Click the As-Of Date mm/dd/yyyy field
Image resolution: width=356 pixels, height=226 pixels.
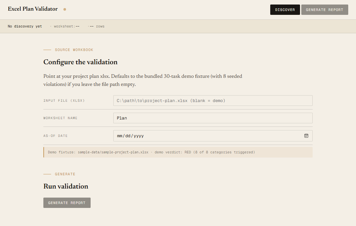pyautogui.click(x=213, y=136)
